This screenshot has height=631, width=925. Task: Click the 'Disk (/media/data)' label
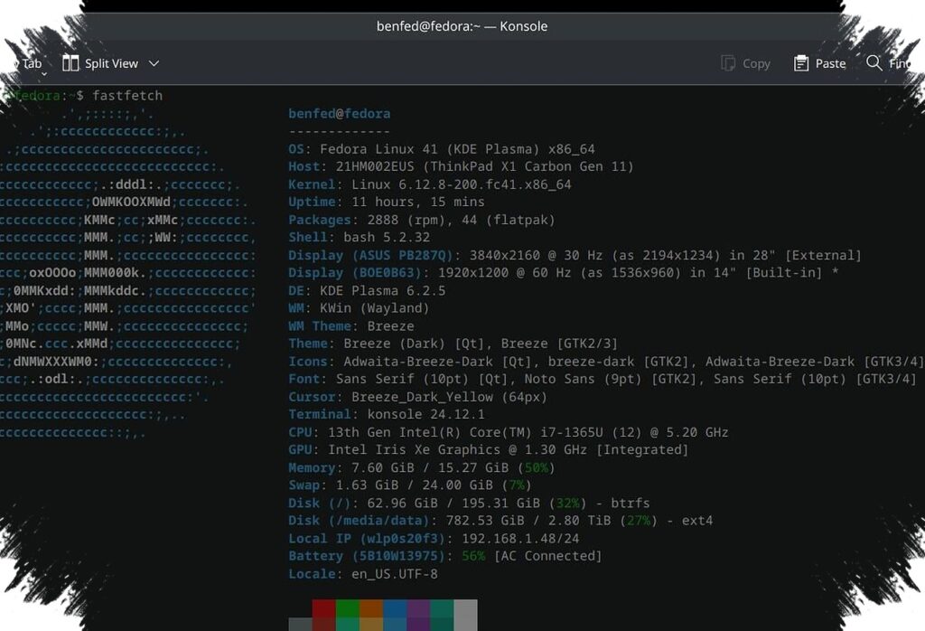click(359, 521)
